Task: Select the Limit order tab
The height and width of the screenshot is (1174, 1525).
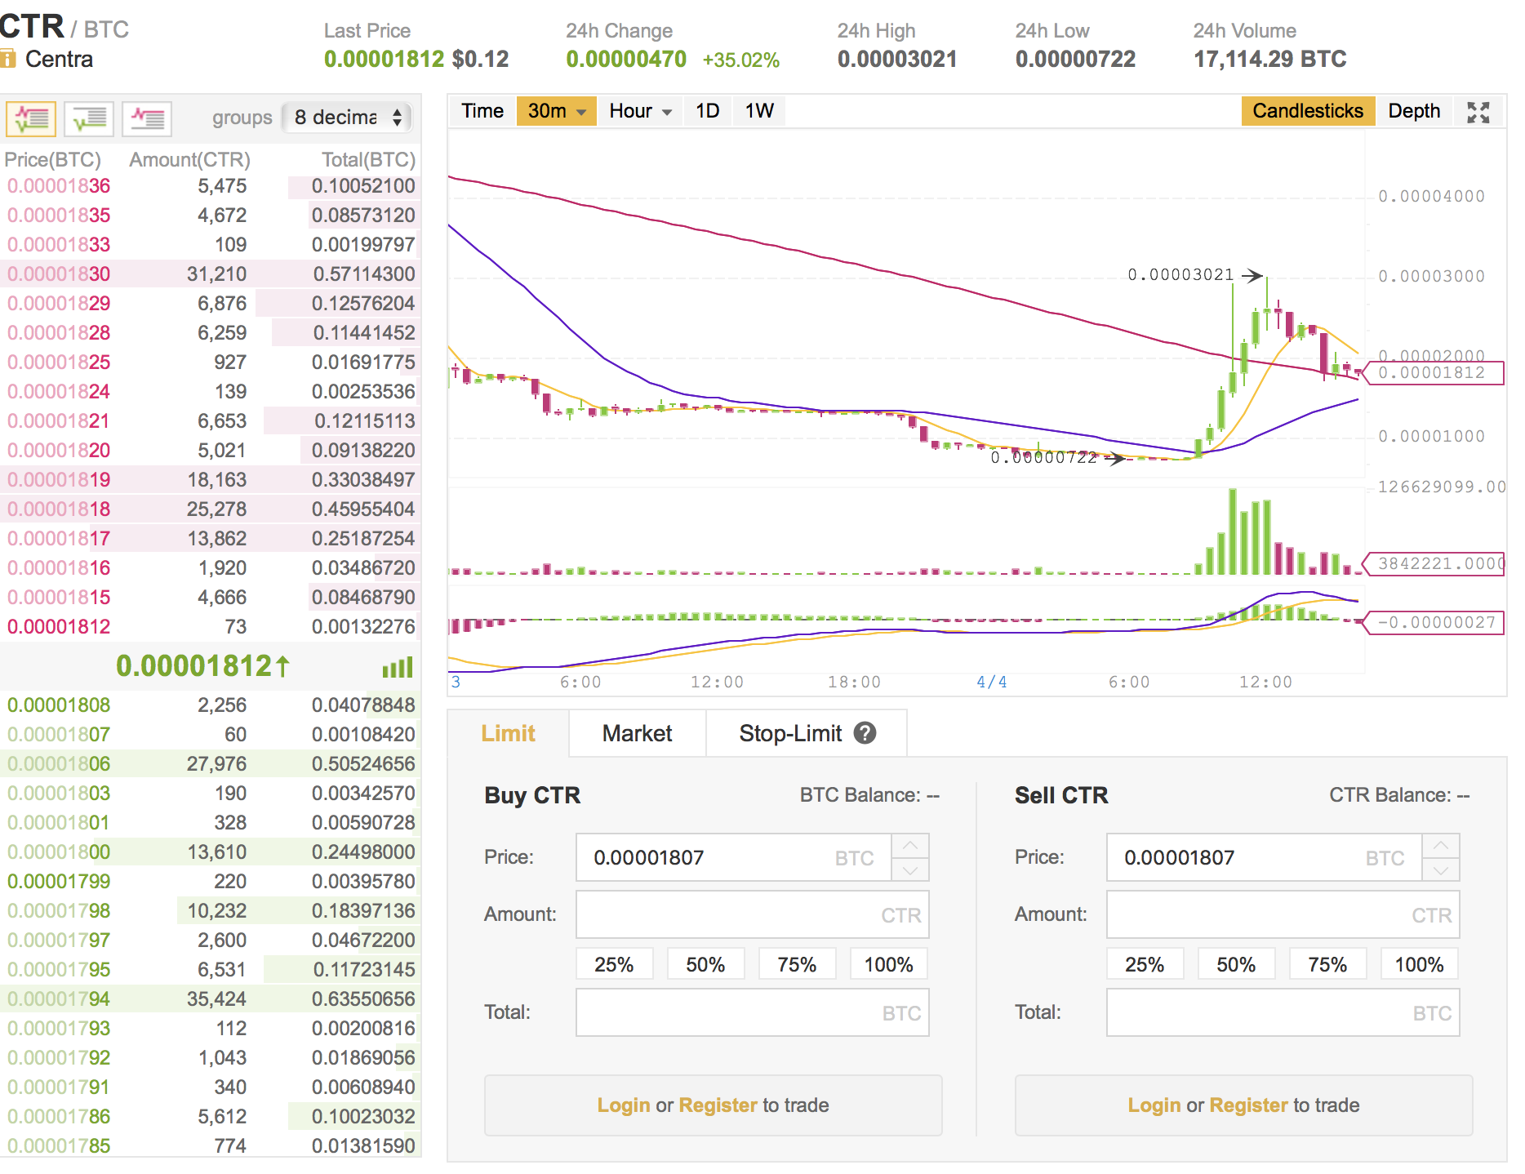Action: tap(508, 733)
